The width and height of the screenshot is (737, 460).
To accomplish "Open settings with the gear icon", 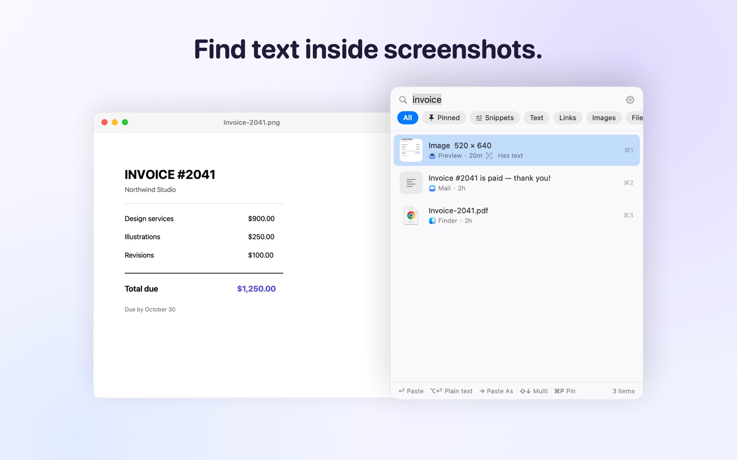I will pyautogui.click(x=630, y=100).
